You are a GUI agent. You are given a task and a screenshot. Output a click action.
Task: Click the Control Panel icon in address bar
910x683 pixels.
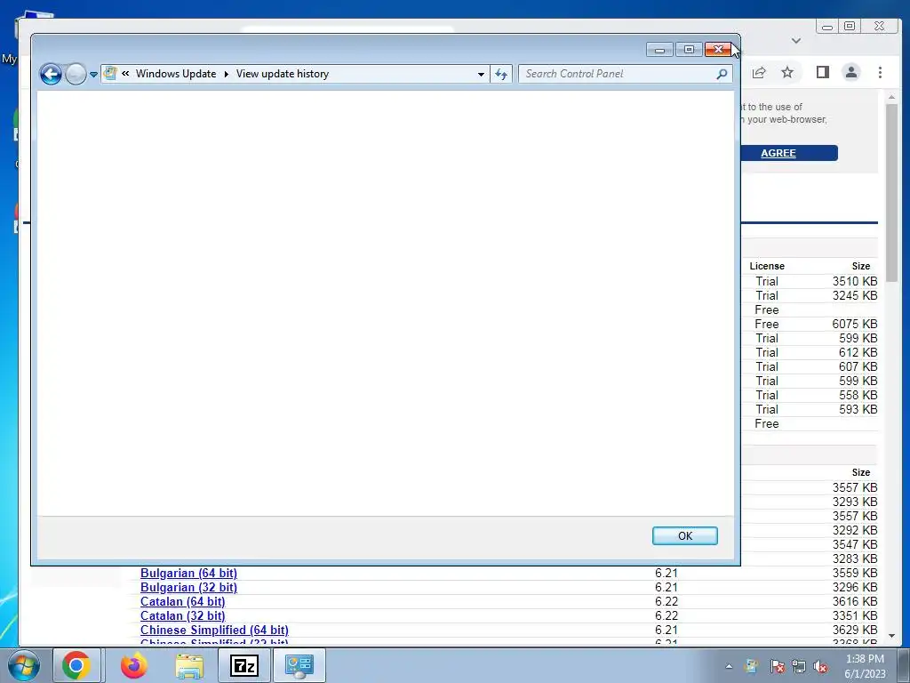(x=110, y=74)
